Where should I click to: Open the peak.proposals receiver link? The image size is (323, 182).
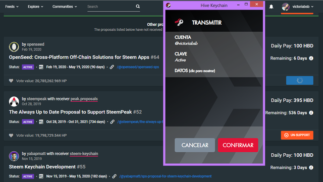coord(84,99)
